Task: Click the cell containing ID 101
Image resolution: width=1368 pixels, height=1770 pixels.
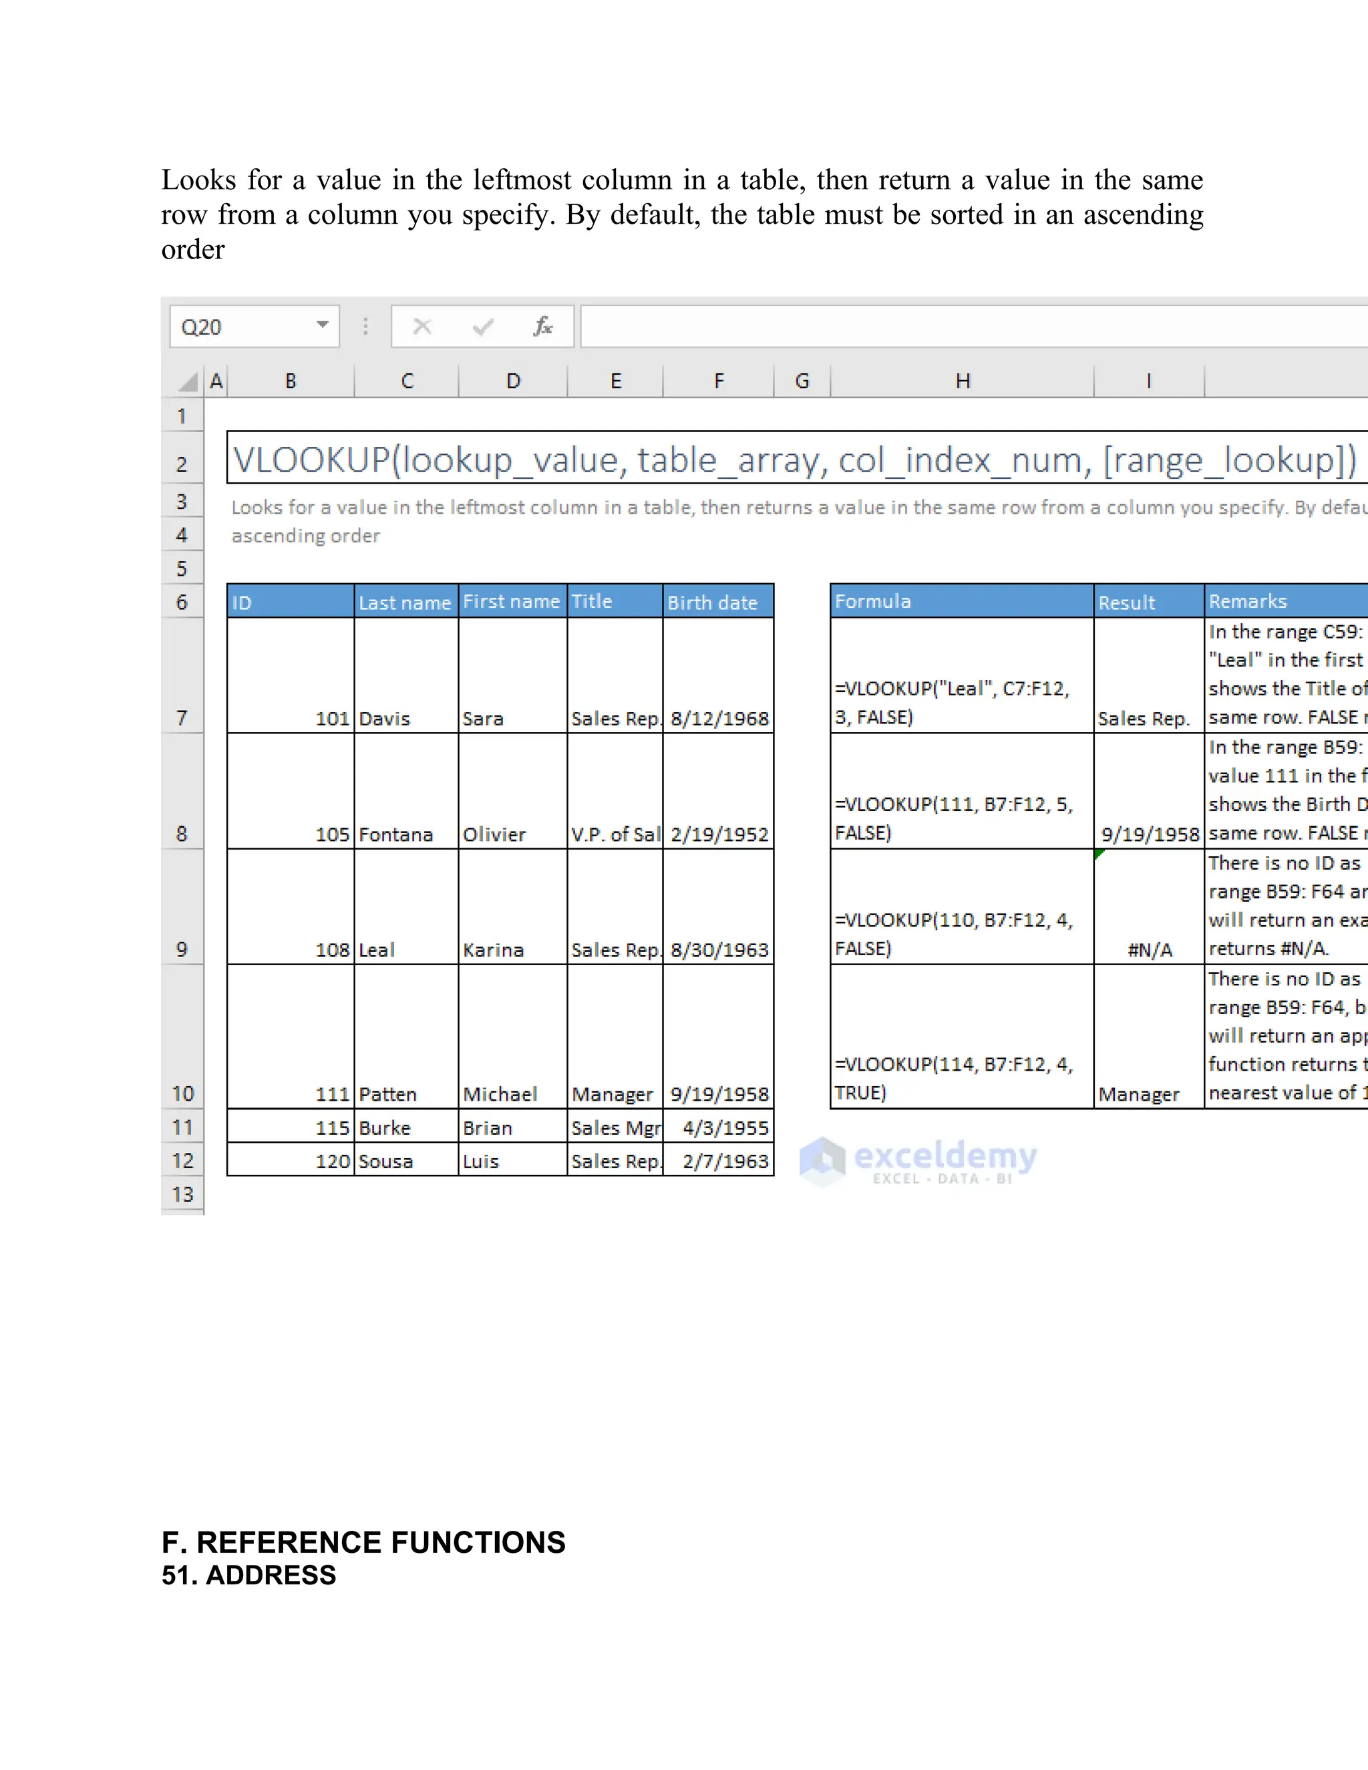Action: point(291,676)
